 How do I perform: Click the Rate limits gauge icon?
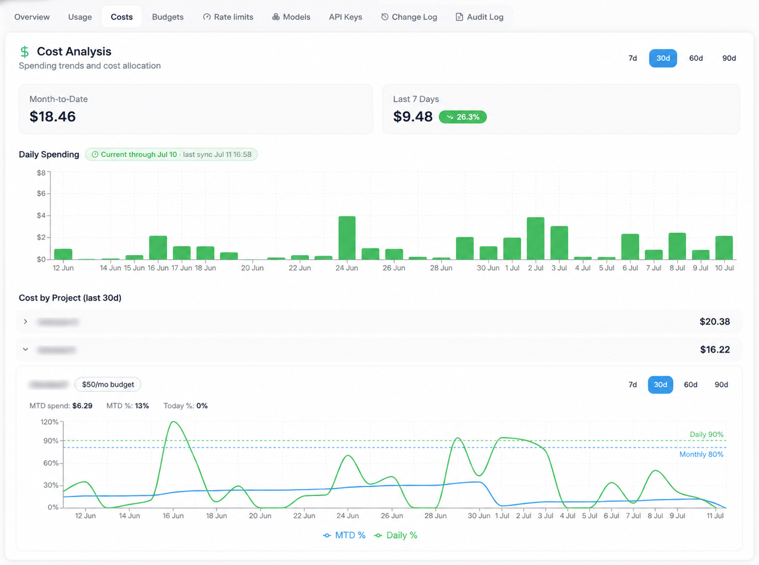[207, 17]
